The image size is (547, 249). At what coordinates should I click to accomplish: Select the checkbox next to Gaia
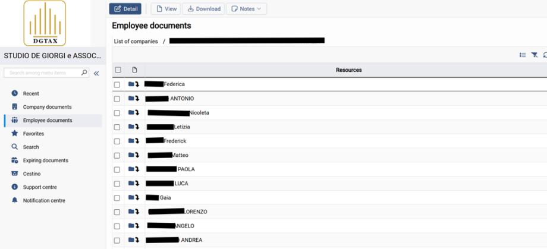click(x=117, y=198)
